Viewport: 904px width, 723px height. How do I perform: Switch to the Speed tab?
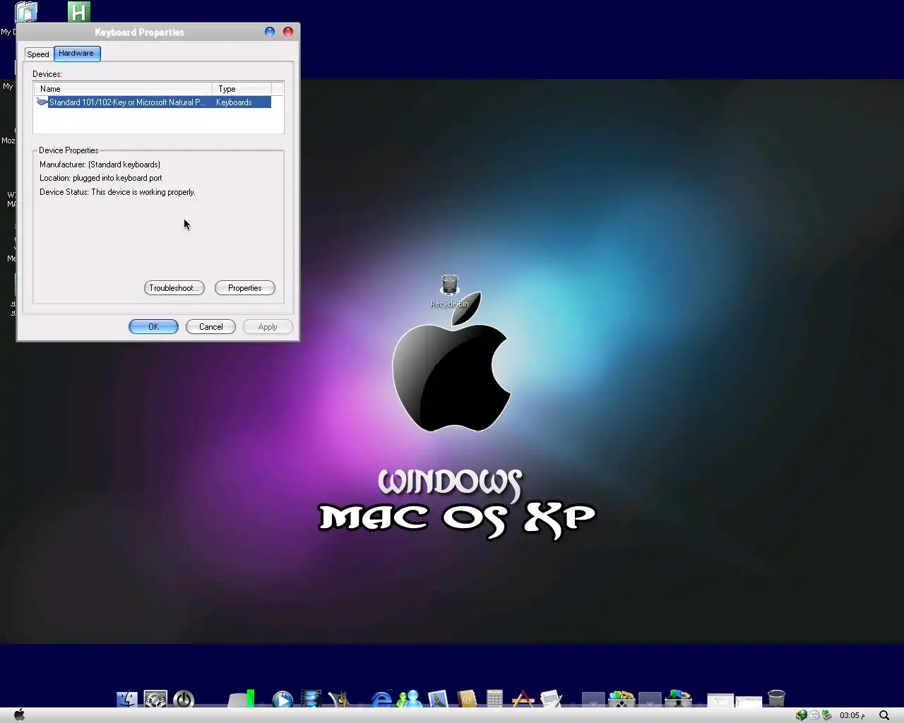(38, 54)
